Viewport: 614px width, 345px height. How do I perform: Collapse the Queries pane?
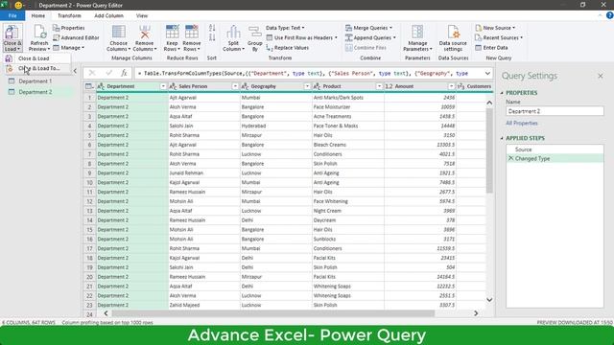pos(75,71)
